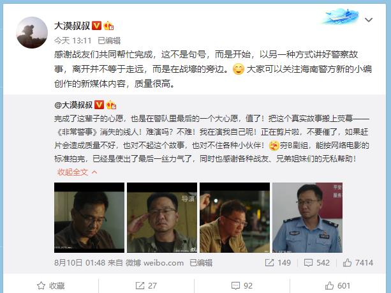Open the warship card decoration at the top right

click(341, 16)
